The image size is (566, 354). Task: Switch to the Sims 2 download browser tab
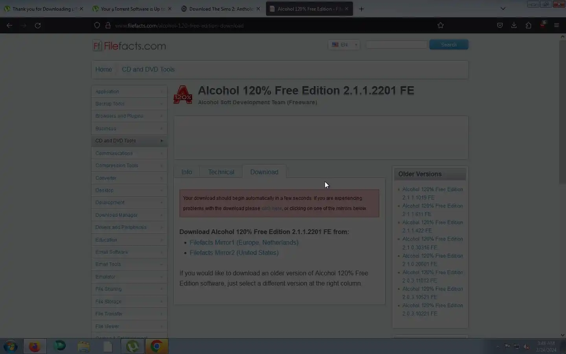click(x=221, y=9)
